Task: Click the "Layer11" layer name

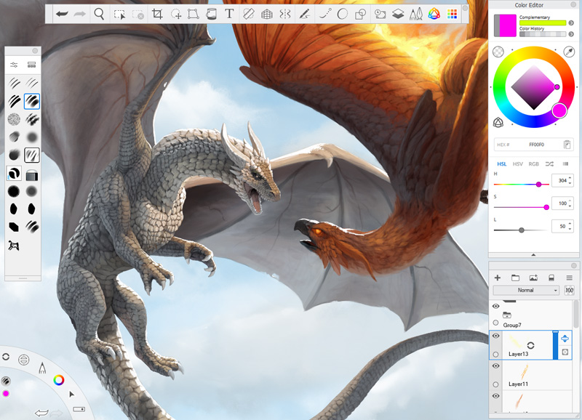Action: point(518,384)
